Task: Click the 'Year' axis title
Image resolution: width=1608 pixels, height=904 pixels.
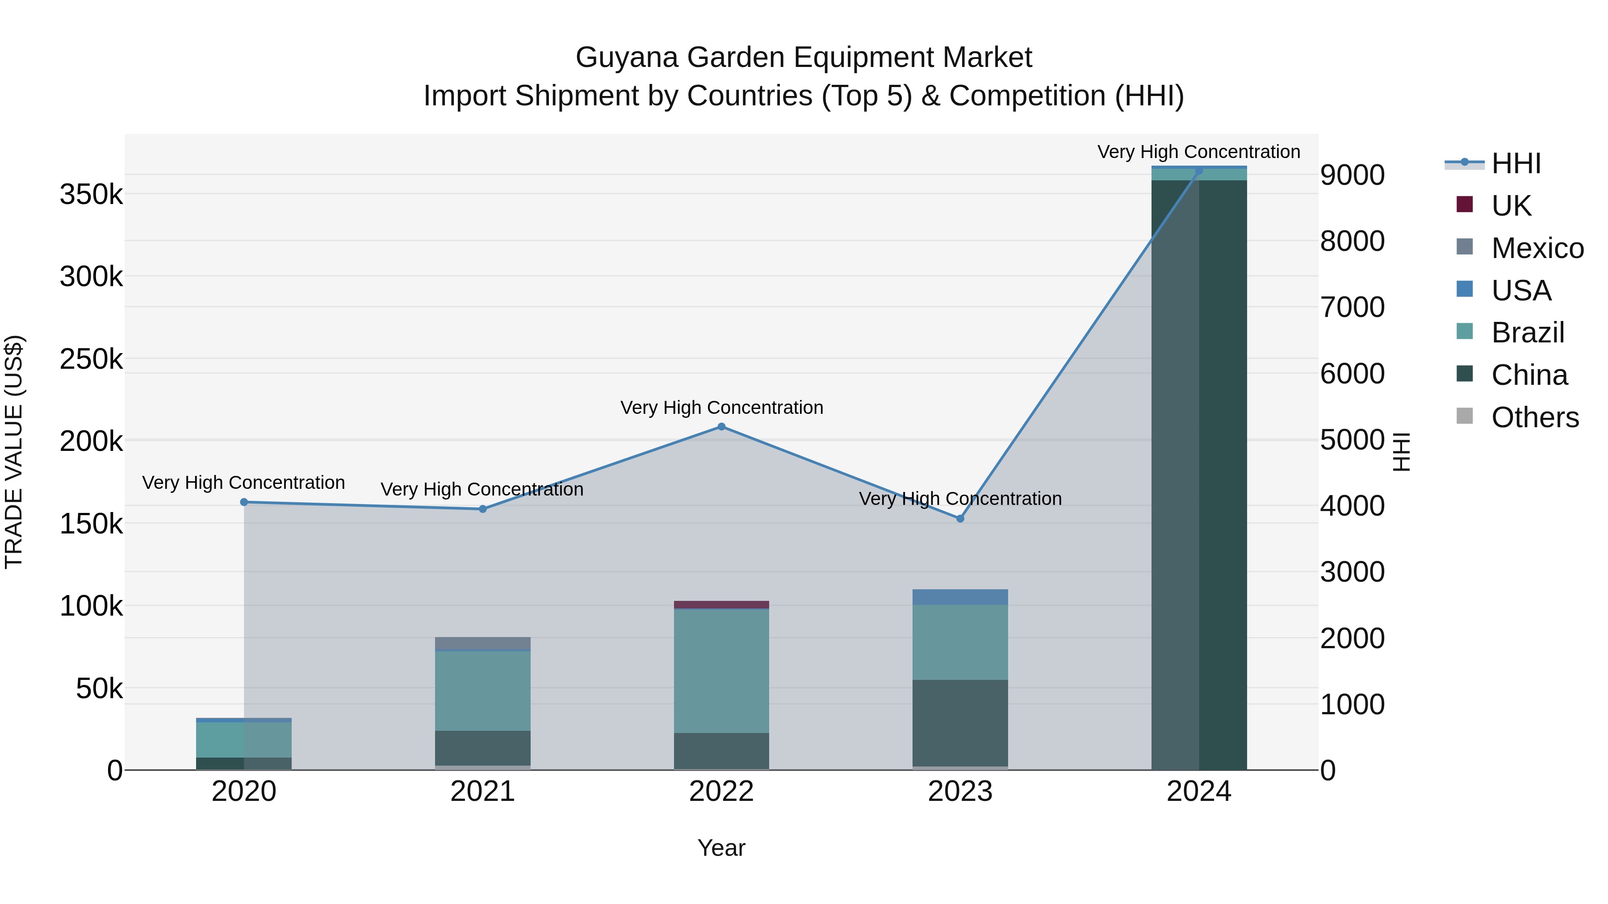Action: click(x=722, y=849)
